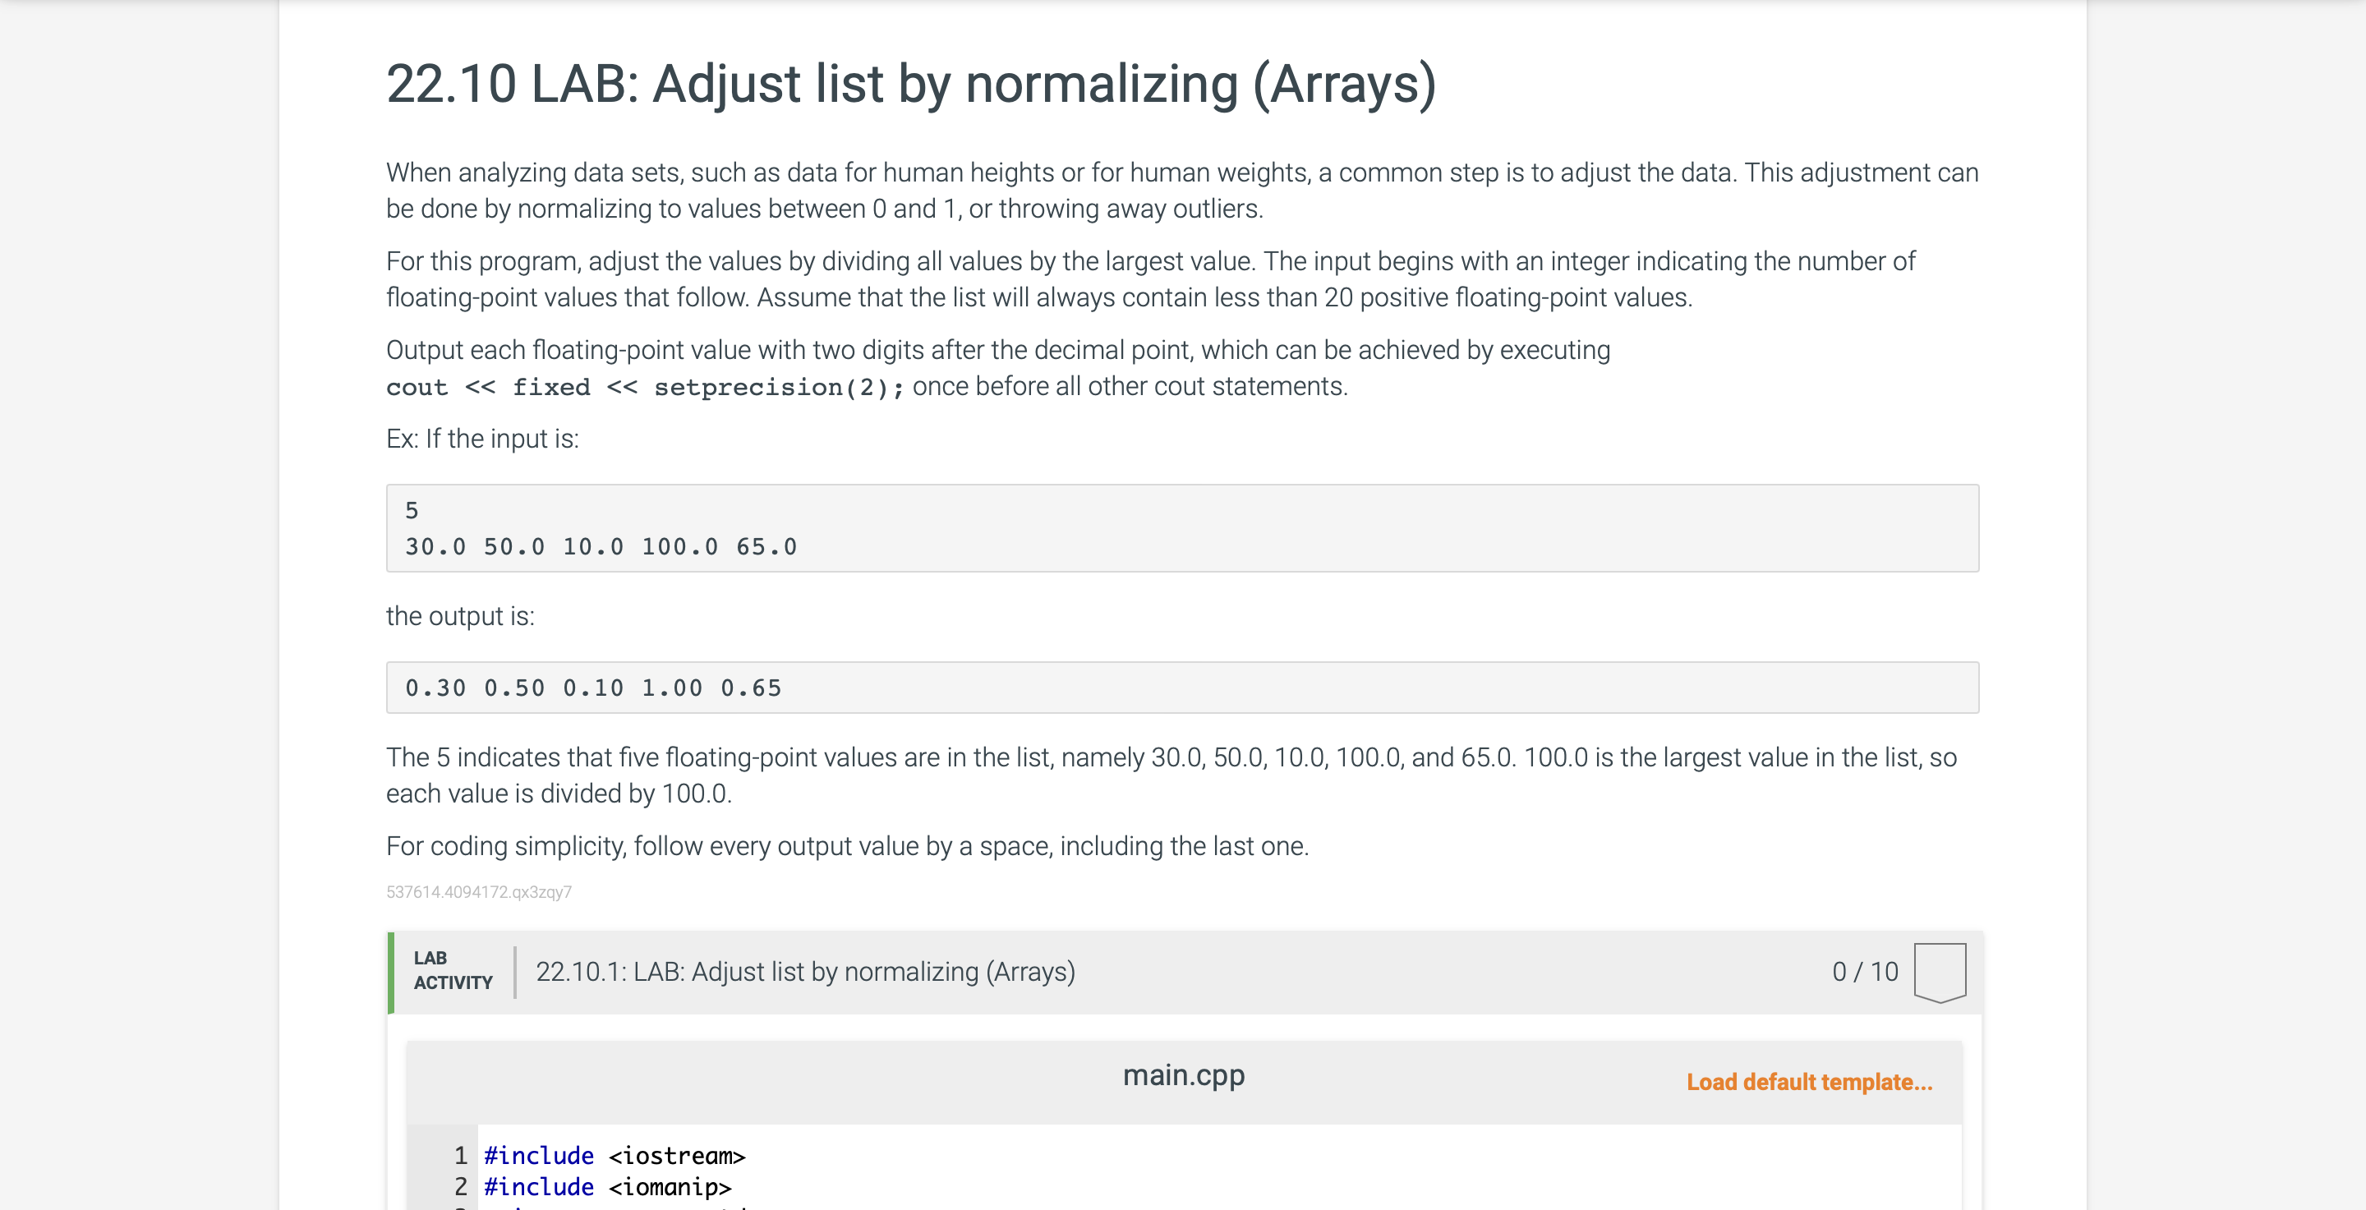The height and width of the screenshot is (1210, 2366).
Task: Click the 537614.4094172.qx3zqy7 identifier text
Action: point(480,891)
